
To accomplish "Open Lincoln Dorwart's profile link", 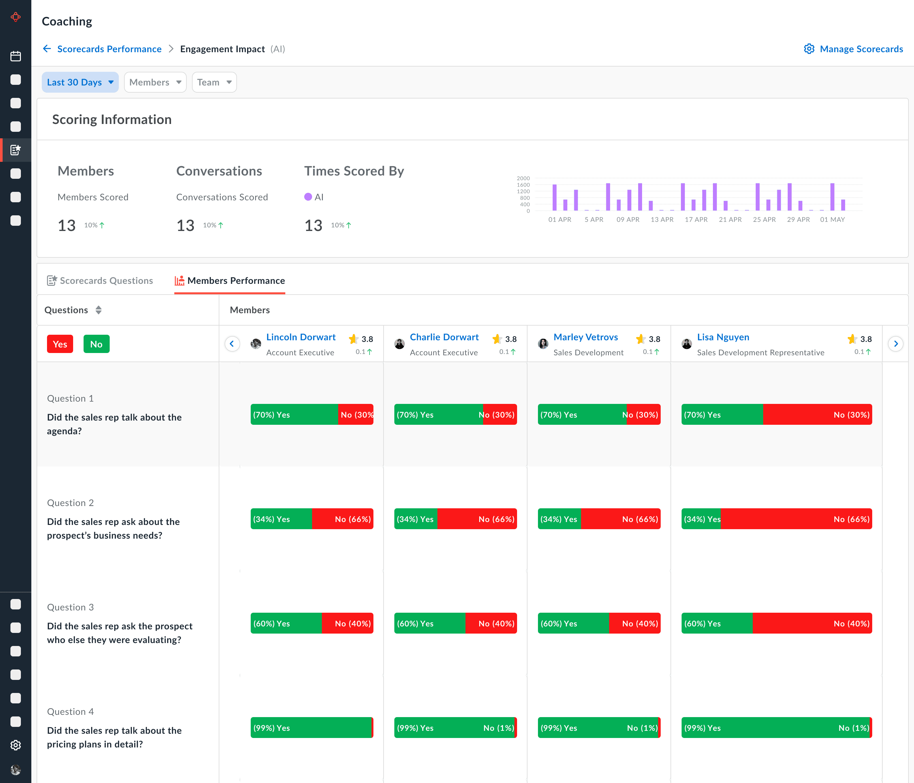I will coord(301,337).
